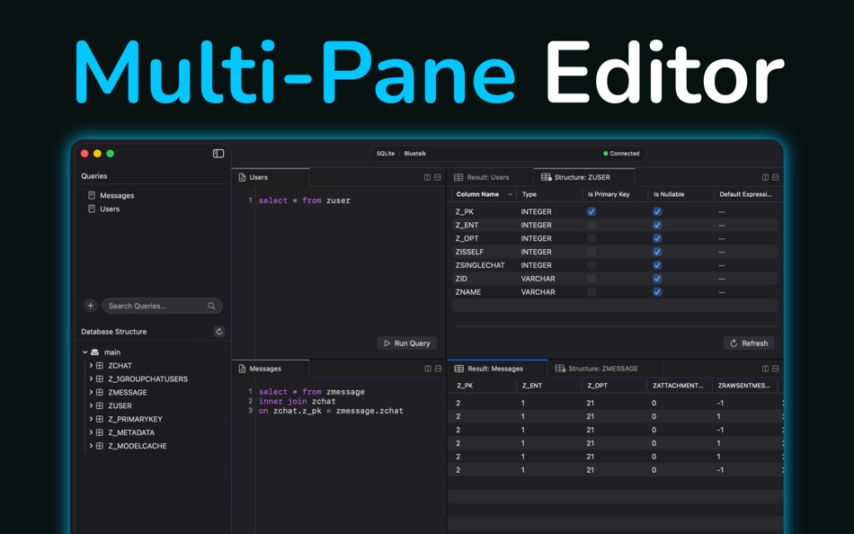Click the refresh icon beside Database Structure
Viewport: 854px width, 534px height.
point(218,331)
